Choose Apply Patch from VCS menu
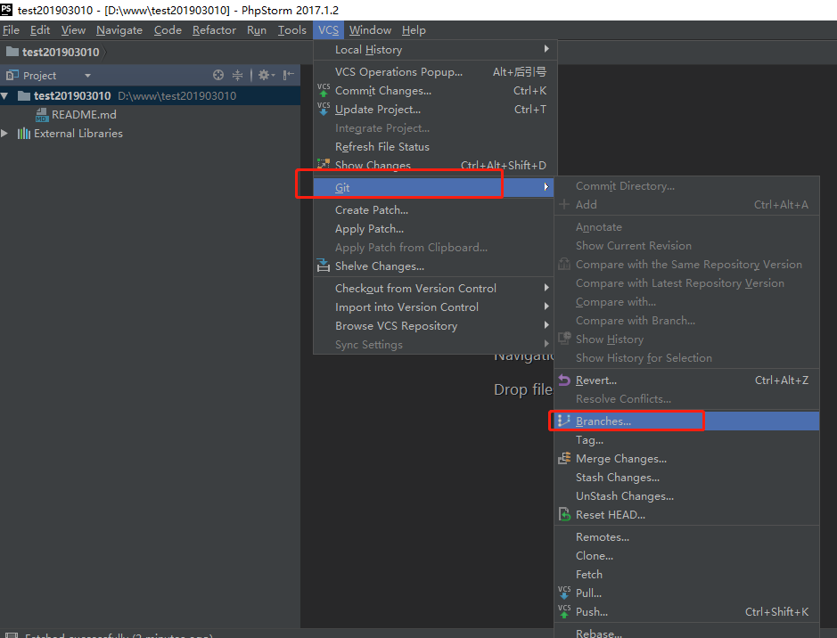 (x=433, y=229)
